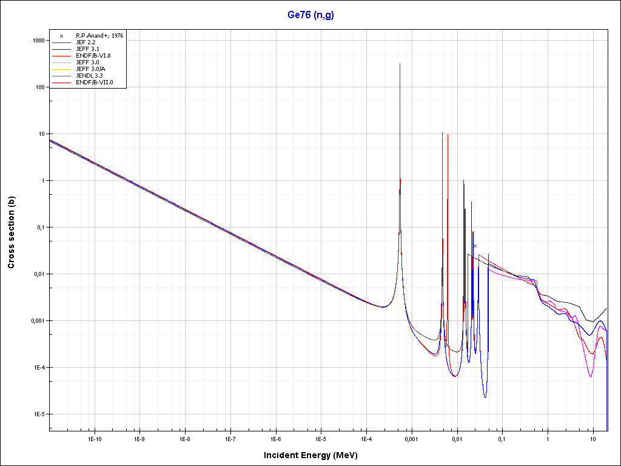Click the tip of the tallest resonance peak
621x466 pixels.
click(400, 64)
